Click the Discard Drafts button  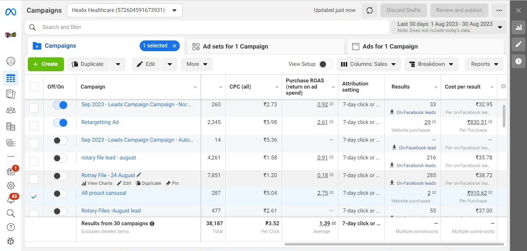click(404, 10)
